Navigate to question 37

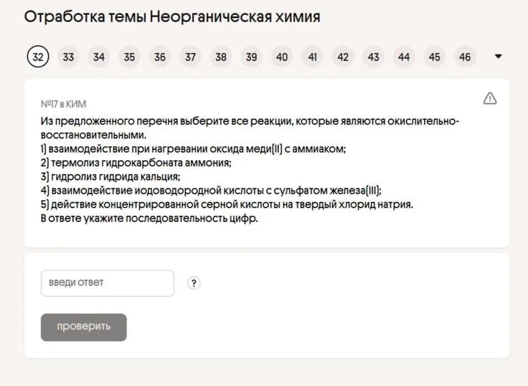pyautogui.click(x=190, y=57)
